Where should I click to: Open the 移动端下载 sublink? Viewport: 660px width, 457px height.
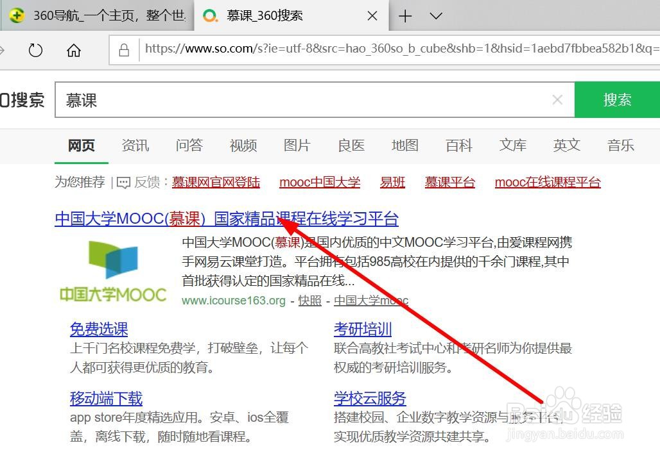point(106,399)
